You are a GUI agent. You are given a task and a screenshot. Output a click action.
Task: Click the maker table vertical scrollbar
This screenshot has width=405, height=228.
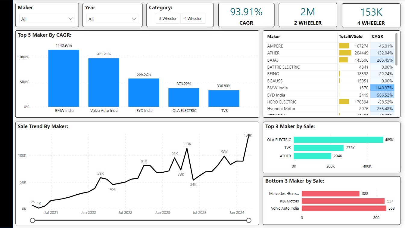(x=396, y=49)
